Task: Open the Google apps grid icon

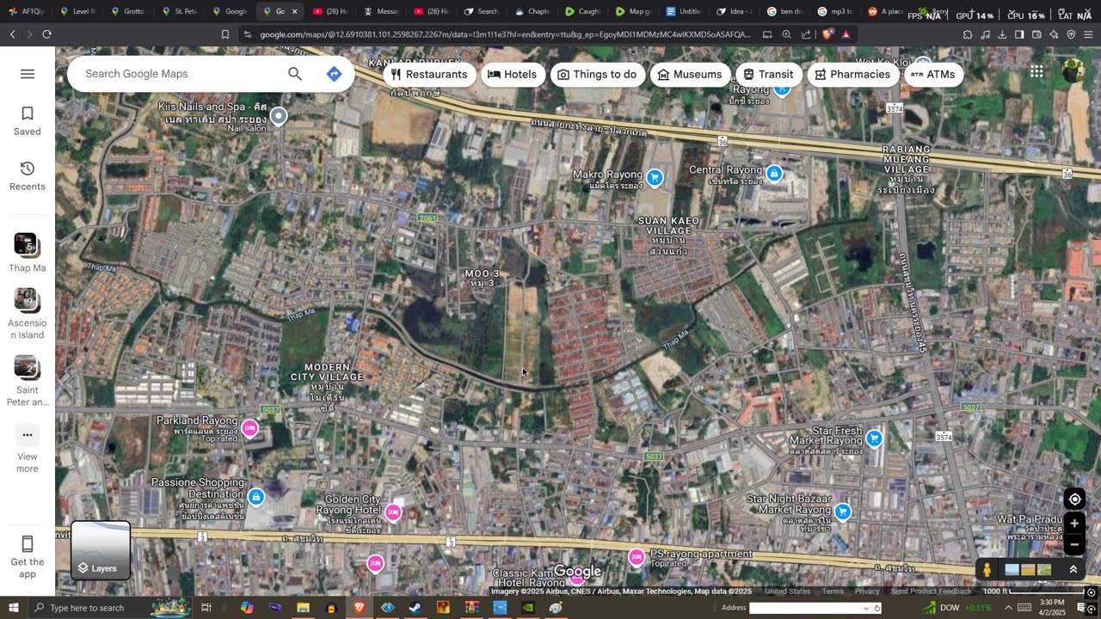Action: point(1036,71)
